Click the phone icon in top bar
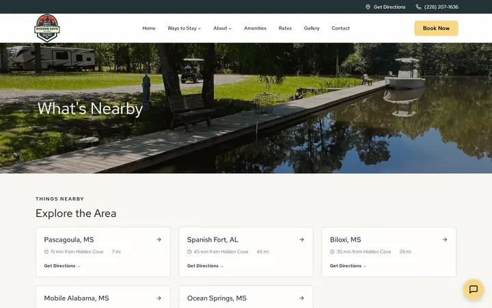 coord(418,7)
